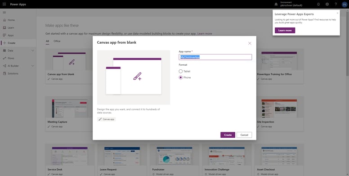
Task: Click the Canvas app from blank card title
Action: (x=61, y=74)
